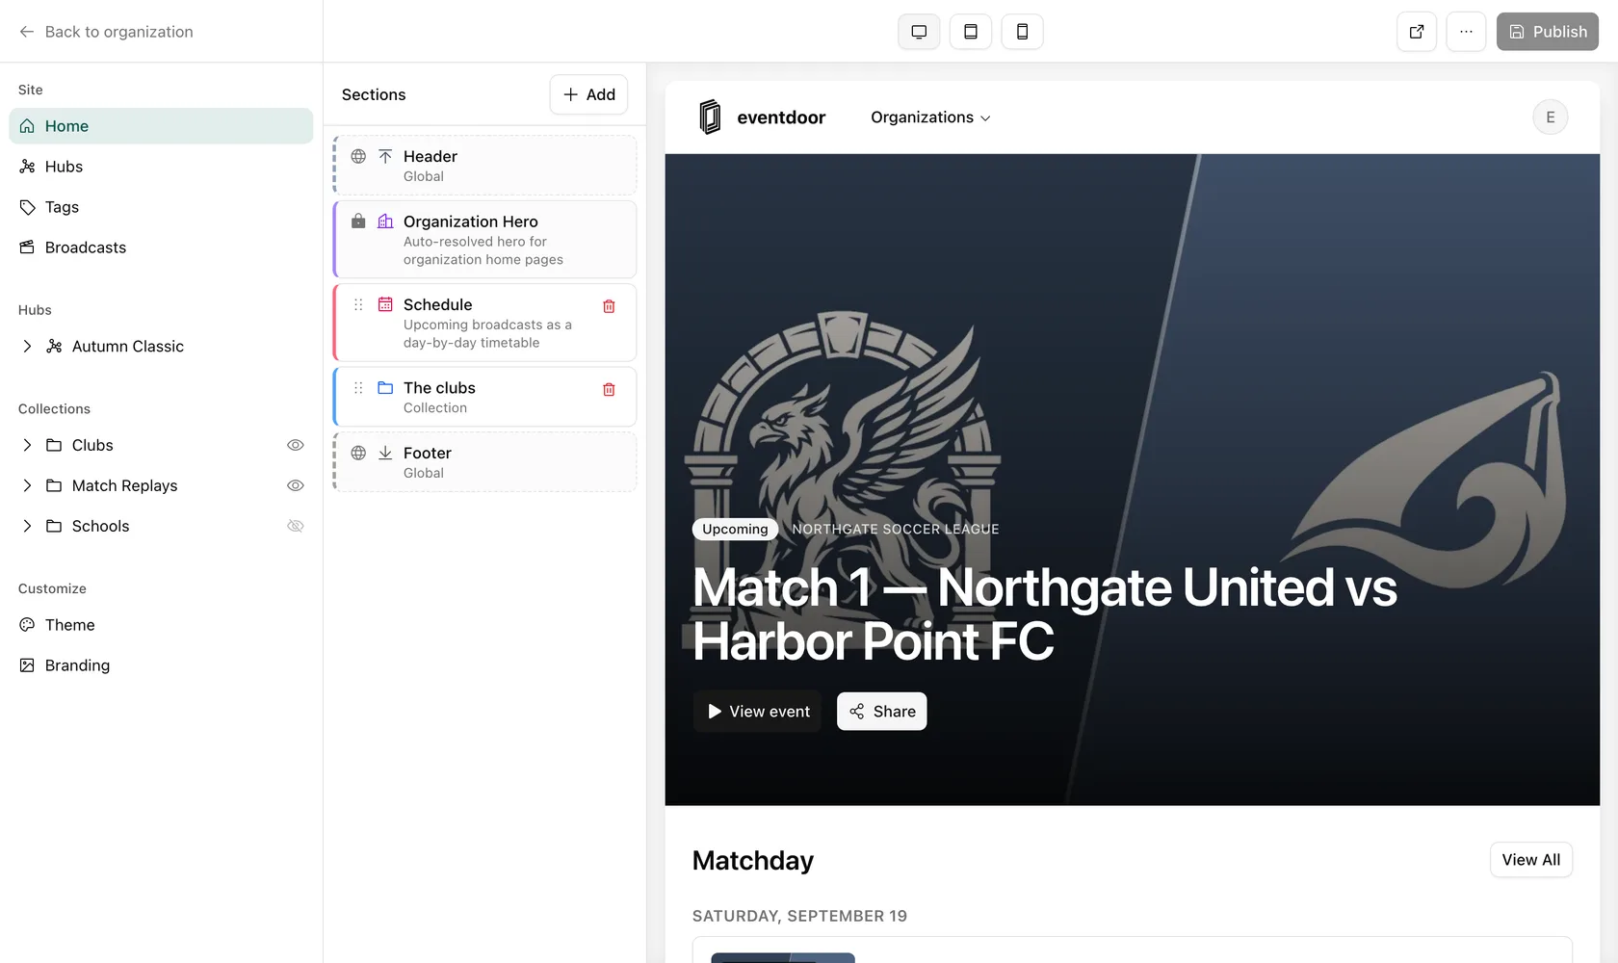Screen dimensions: 1618x963
Task: Expand the Match Replays collection
Action: pyautogui.click(x=27, y=485)
